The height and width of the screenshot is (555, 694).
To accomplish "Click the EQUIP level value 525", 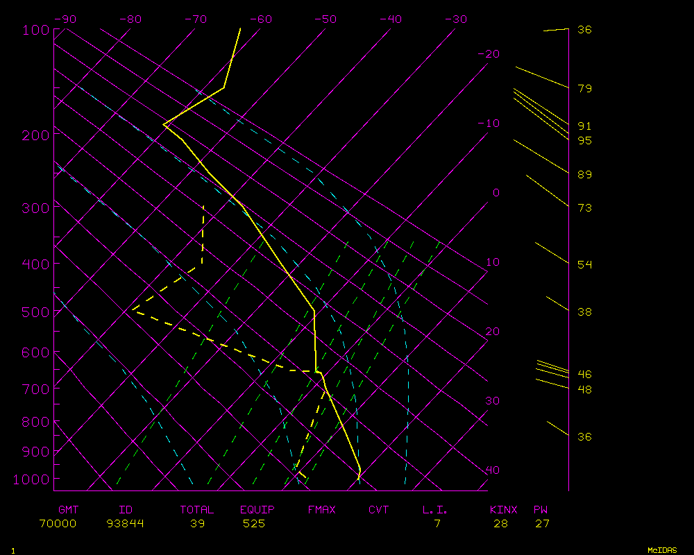I will coord(254,524).
